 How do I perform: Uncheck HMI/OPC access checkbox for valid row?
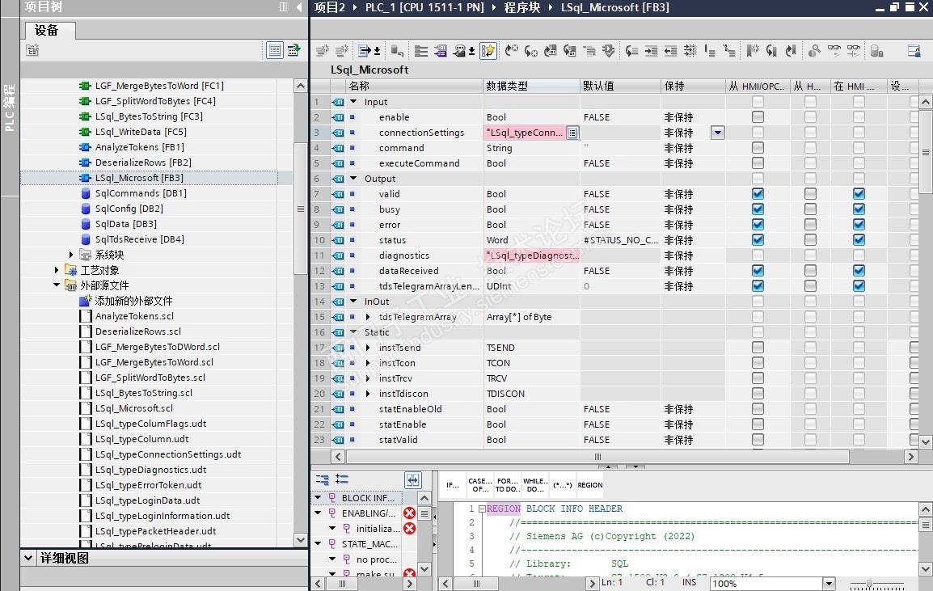(x=758, y=194)
